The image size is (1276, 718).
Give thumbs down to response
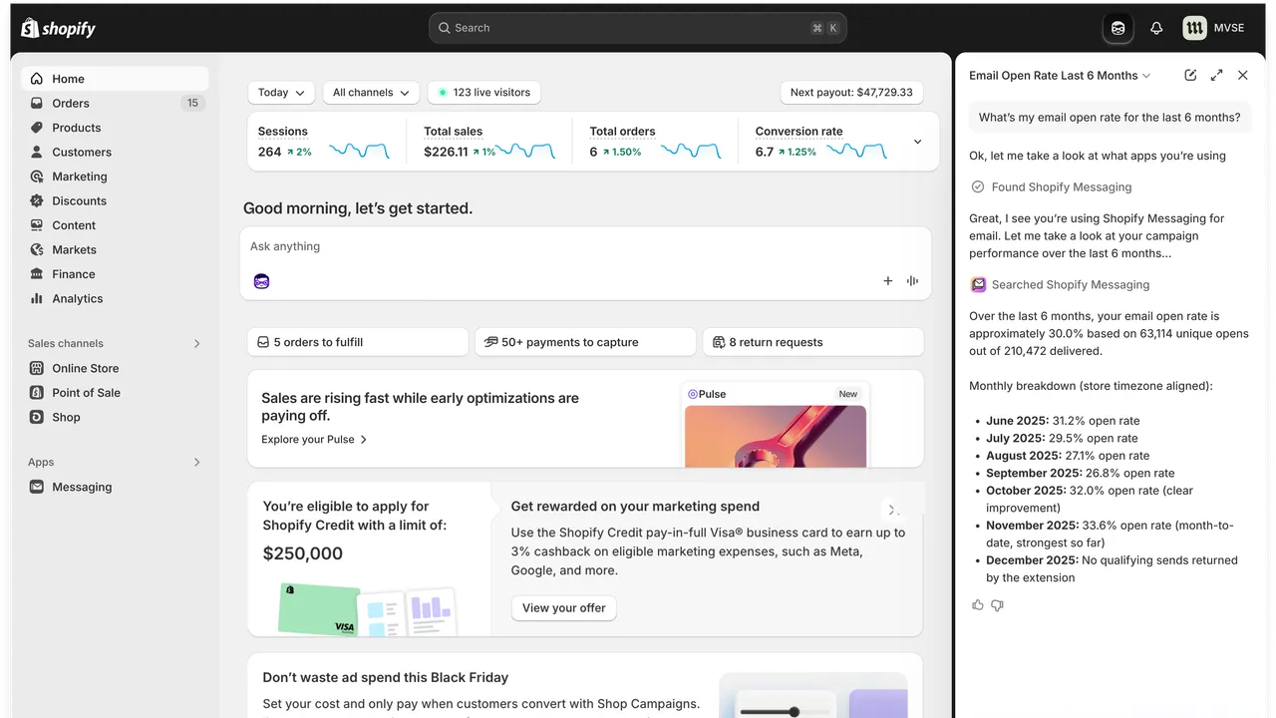click(x=997, y=605)
